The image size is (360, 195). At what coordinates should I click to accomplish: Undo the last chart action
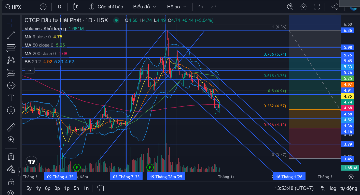click(201, 7)
